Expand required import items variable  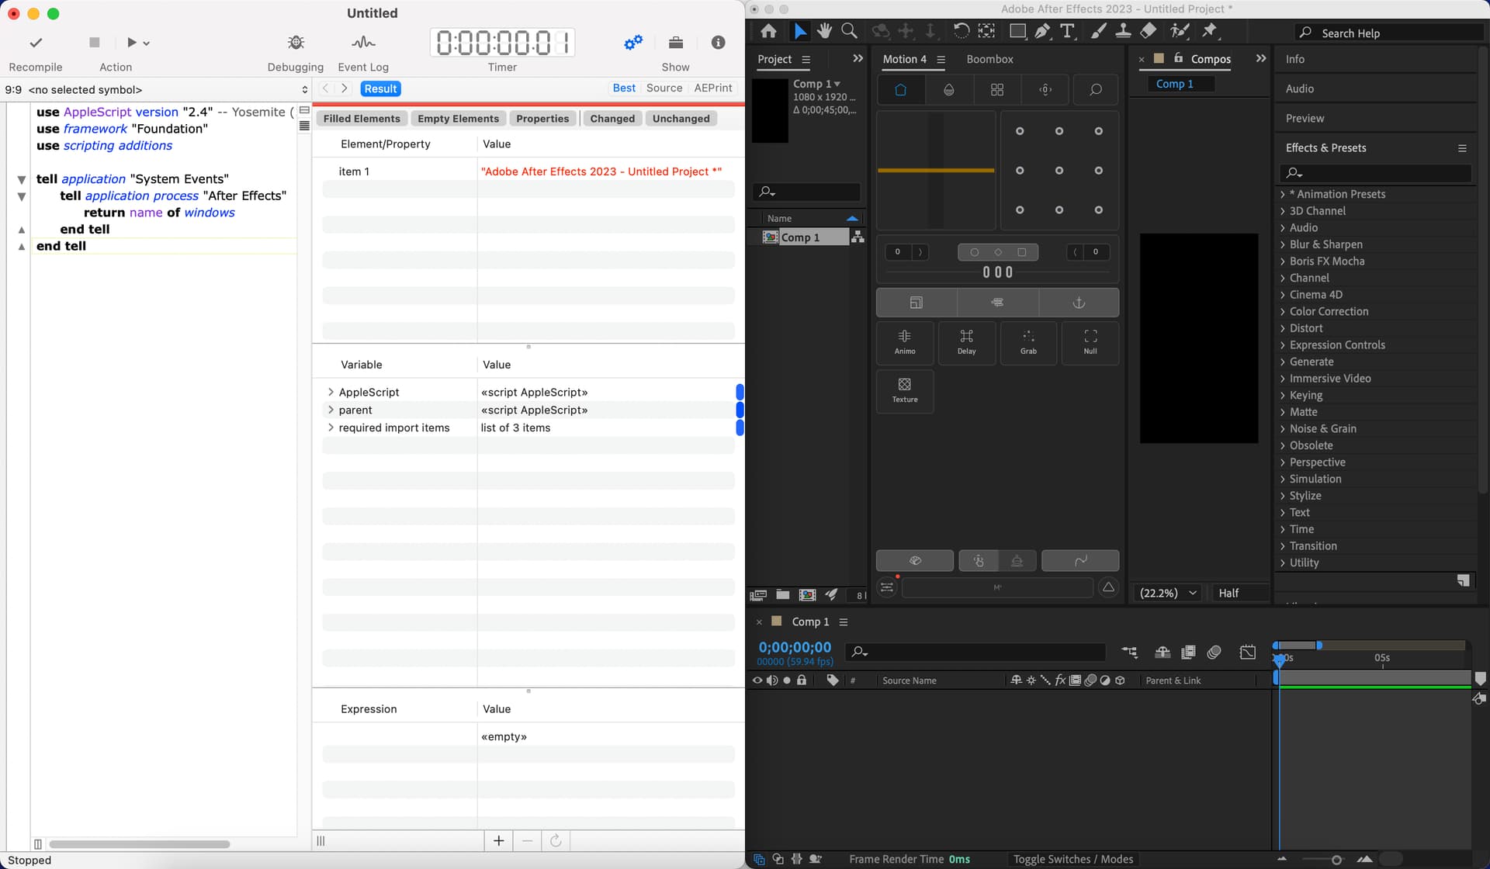pos(331,428)
